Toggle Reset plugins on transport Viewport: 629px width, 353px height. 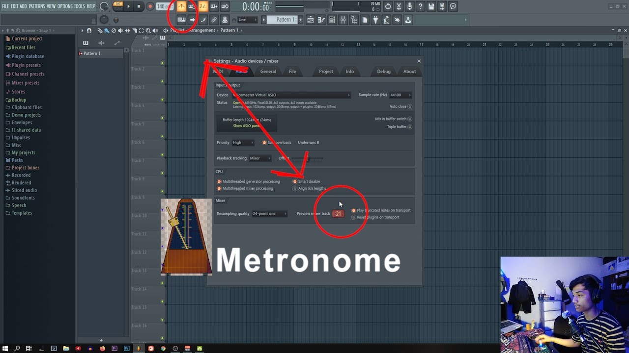[354, 217]
